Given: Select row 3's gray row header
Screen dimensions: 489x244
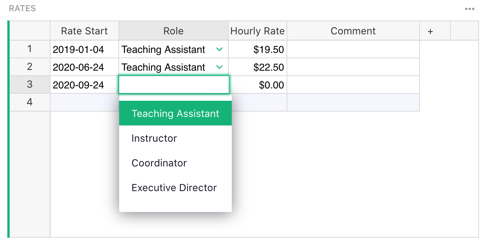Looking at the screenshot, I should (30, 85).
